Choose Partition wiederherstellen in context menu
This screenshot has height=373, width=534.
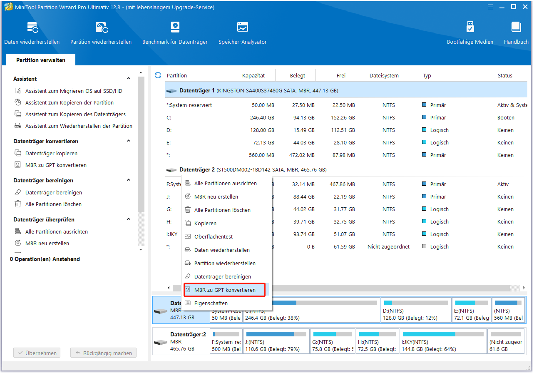pyautogui.click(x=227, y=263)
